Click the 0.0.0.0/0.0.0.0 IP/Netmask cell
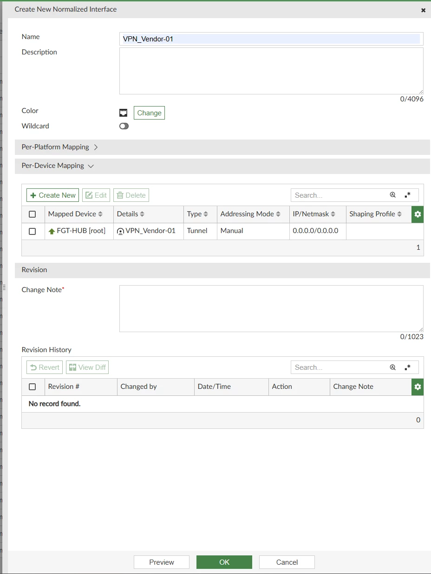The image size is (431, 574). (x=318, y=231)
